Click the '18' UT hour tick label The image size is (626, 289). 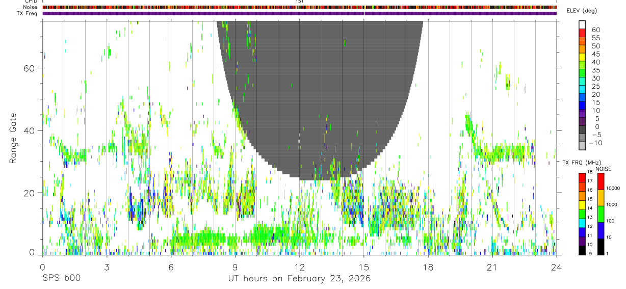point(428,267)
